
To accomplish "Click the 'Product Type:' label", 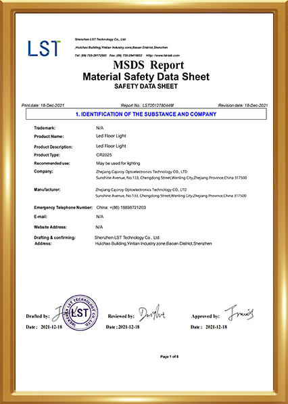I will point(47,155).
